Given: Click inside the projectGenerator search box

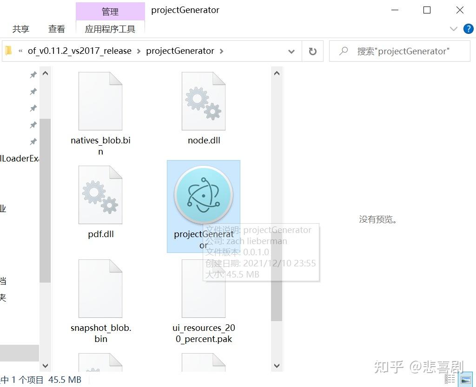Looking at the screenshot, I should [400, 51].
